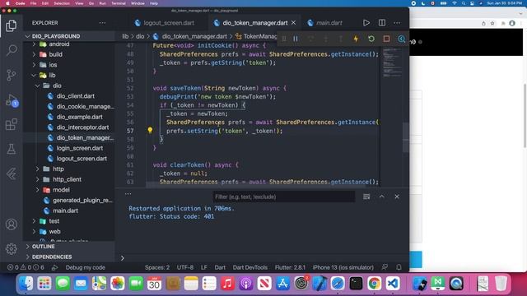Open the Selection menu

pyautogui.click(x=62, y=3)
